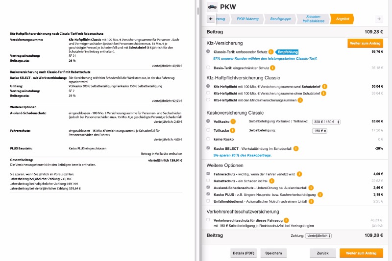
Task: Open the Zahlung vierteljährlich dropdown
Action: (x=318, y=236)
